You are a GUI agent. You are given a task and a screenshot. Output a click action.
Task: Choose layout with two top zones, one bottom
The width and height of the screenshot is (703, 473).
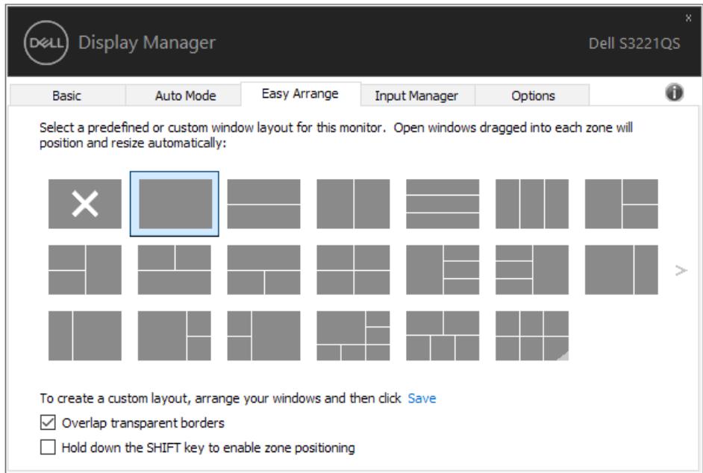pos(175,269)
